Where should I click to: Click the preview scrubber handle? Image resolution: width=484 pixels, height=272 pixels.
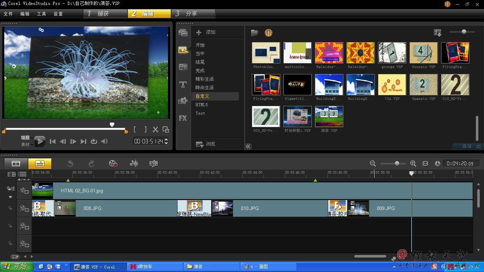(112, 125)
